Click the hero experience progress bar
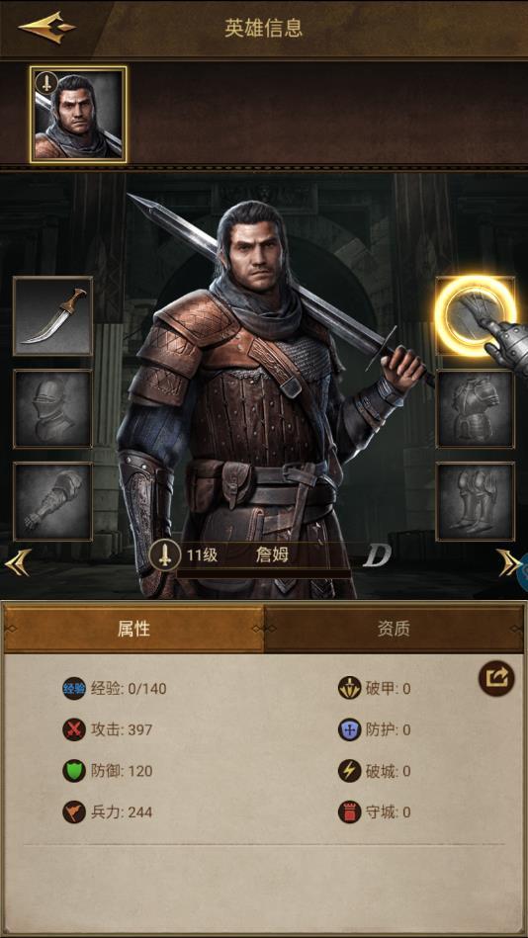The height and width of the screenshot is (938, 528). point(263,573)
